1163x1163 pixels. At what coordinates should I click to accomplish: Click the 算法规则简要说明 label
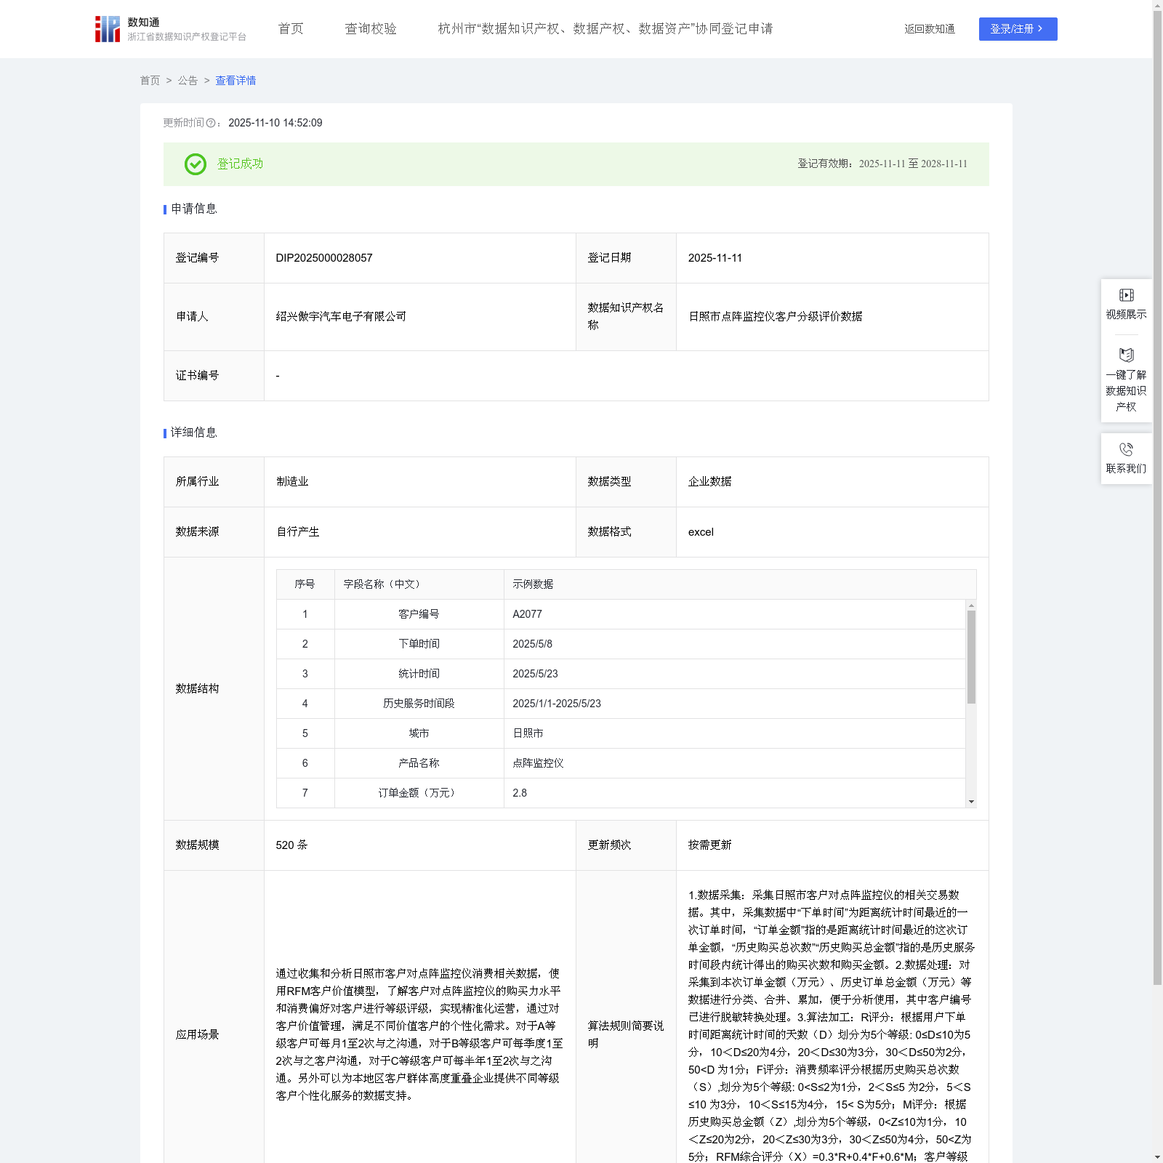626,1034
